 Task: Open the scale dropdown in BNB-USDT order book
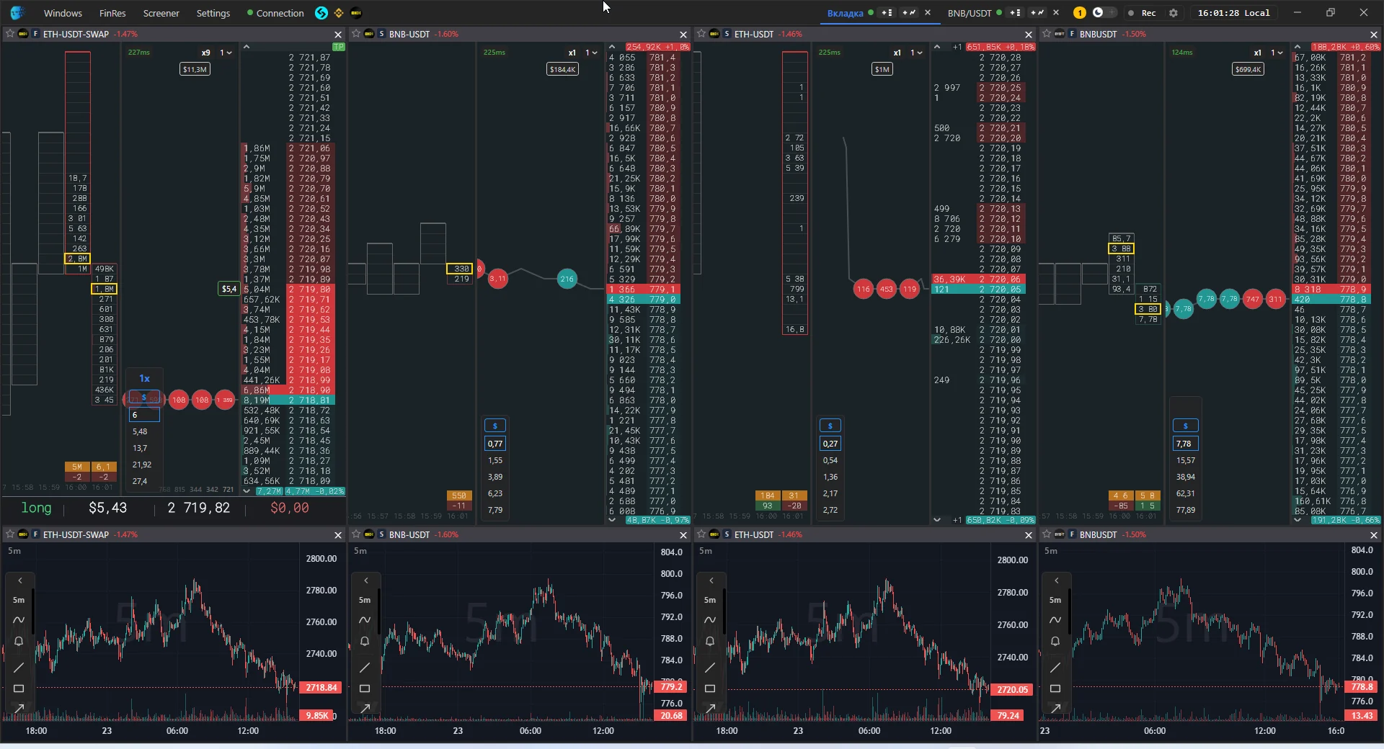tap(592, 53)
